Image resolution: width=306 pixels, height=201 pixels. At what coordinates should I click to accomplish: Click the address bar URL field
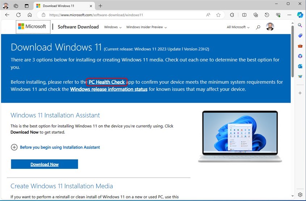click(125, 15)
